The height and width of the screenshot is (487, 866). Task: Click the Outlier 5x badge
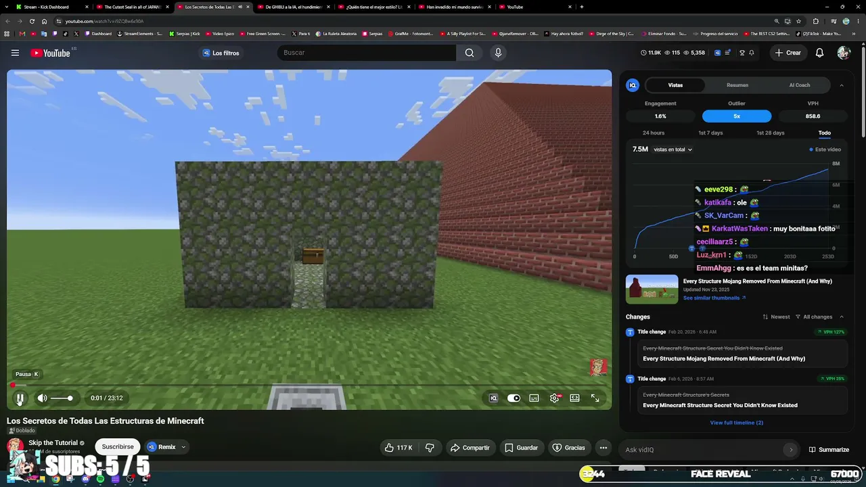(x=737, y=116)
